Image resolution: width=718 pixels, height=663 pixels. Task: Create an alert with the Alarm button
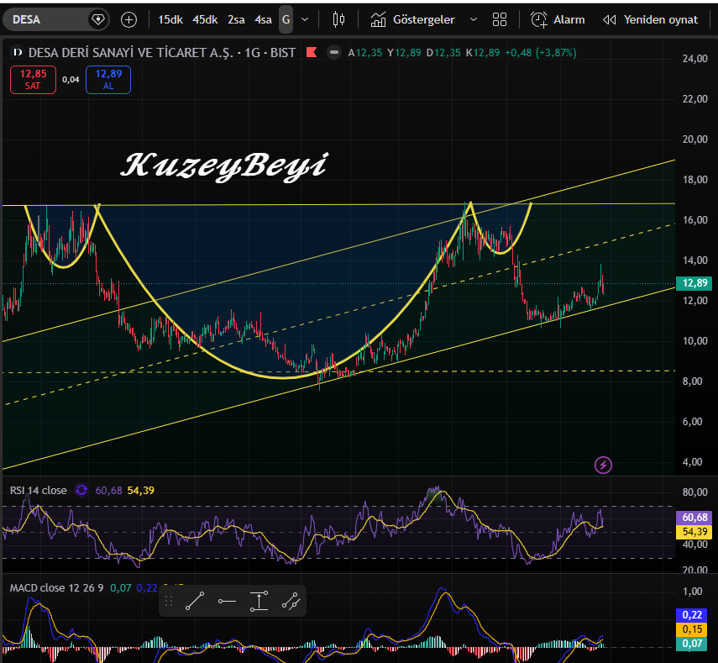click(x=558, y=19)
